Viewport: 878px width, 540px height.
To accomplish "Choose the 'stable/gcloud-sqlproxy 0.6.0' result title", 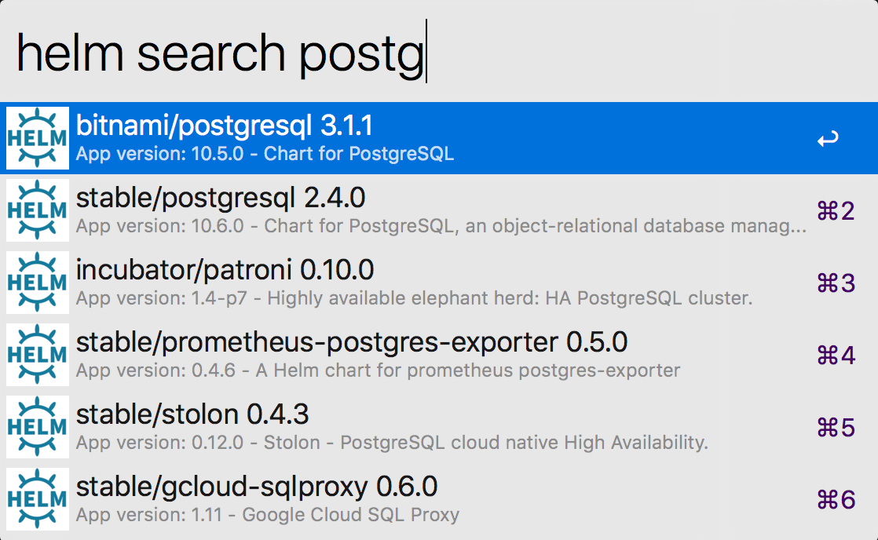I will coord(257,487).
